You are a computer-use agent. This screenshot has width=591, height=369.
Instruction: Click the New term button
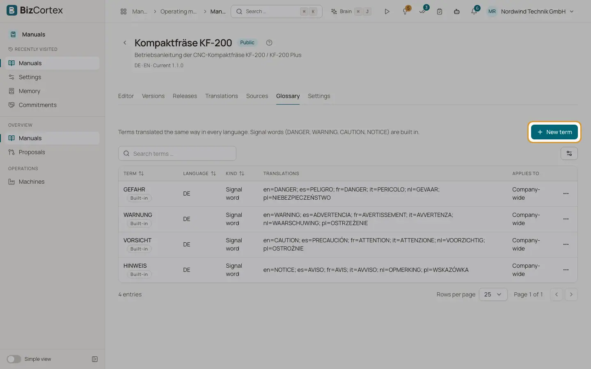tap(554, 132)
